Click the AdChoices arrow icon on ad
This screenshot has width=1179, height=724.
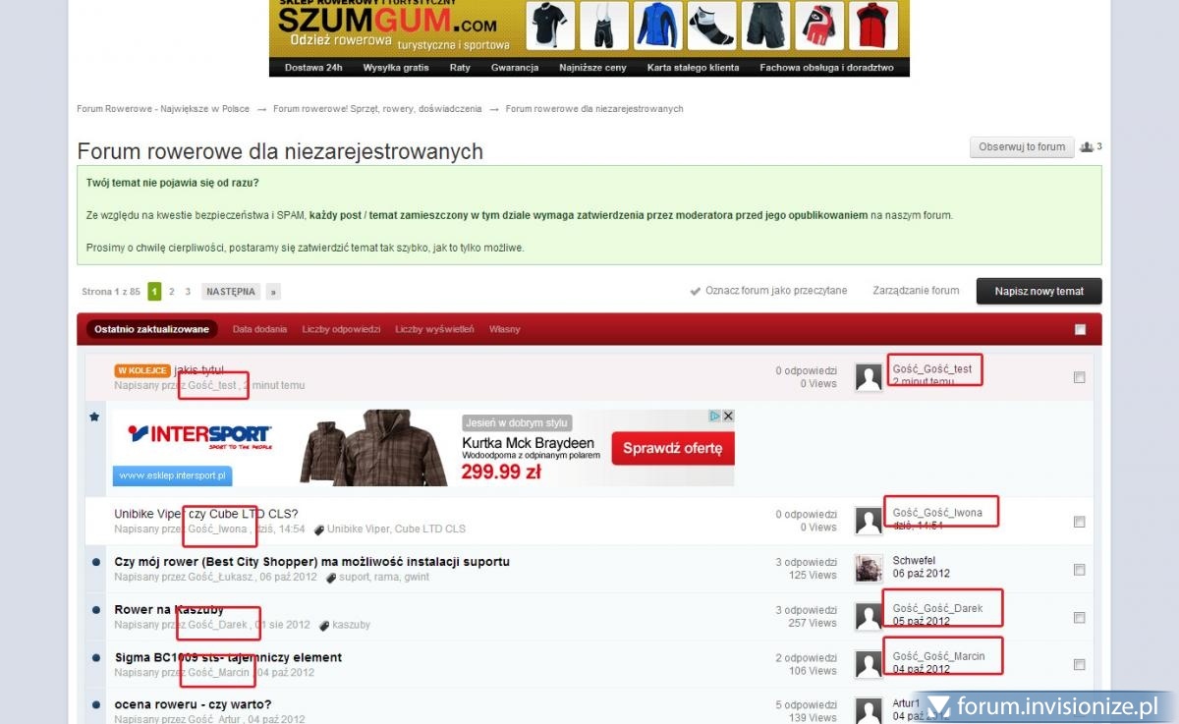(716, 416)
